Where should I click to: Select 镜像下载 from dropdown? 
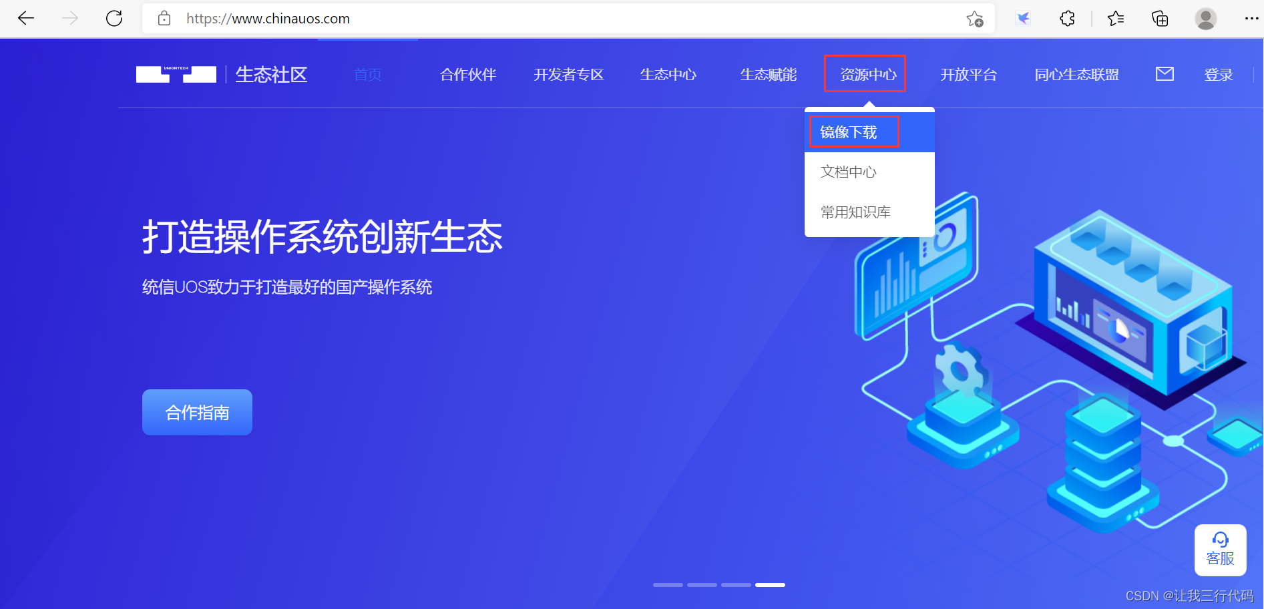(869, 132)
